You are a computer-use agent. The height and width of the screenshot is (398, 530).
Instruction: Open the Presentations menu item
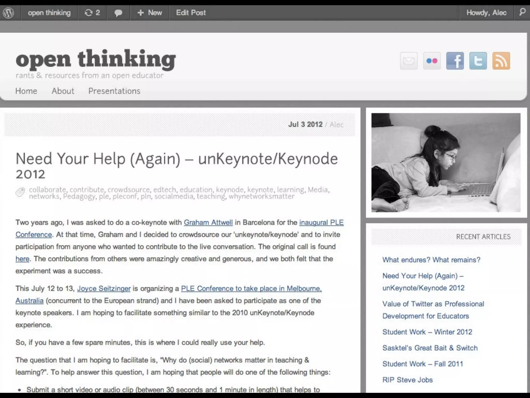pyautogui.click(x=114, y=91)
